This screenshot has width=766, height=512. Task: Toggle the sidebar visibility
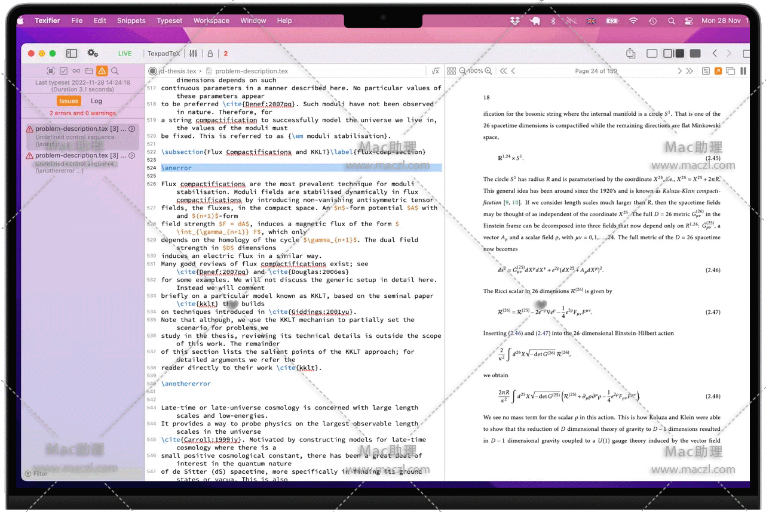click(72, 54)
